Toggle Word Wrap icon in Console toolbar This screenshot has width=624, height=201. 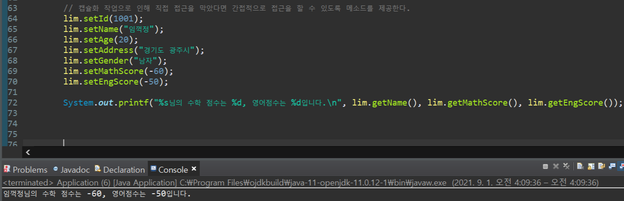point(602,166)
